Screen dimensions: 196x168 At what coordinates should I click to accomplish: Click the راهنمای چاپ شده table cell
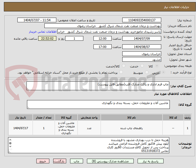132,128
